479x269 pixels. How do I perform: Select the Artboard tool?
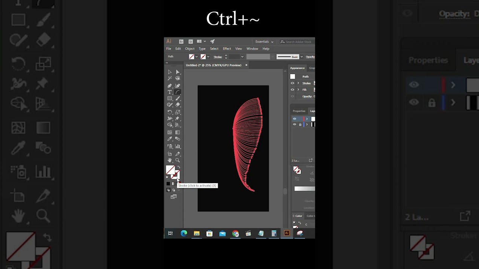[x=170, y=154]
